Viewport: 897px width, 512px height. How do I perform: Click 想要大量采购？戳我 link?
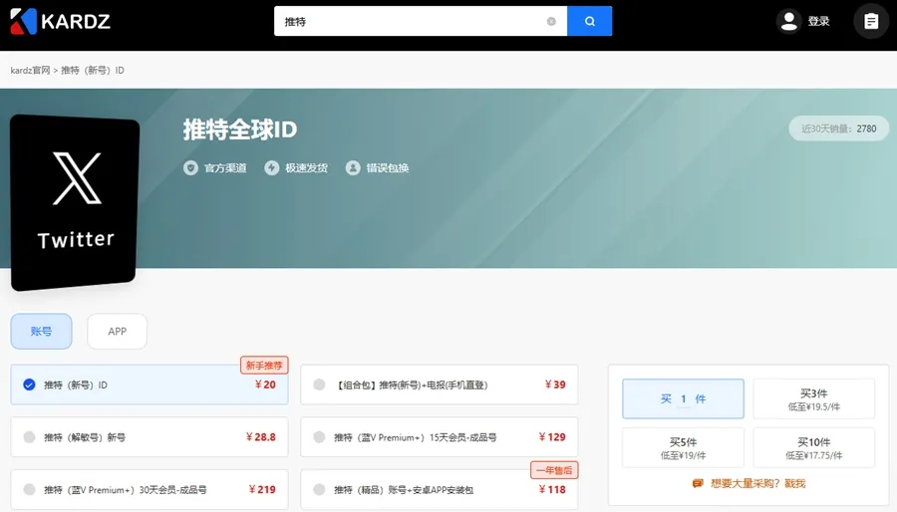(757, 483)
